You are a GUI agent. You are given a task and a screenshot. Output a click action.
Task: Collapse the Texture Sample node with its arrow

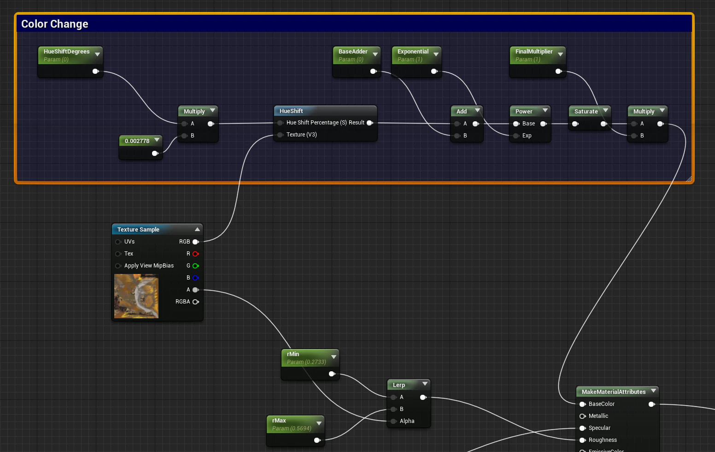click(x=197, y=229)
